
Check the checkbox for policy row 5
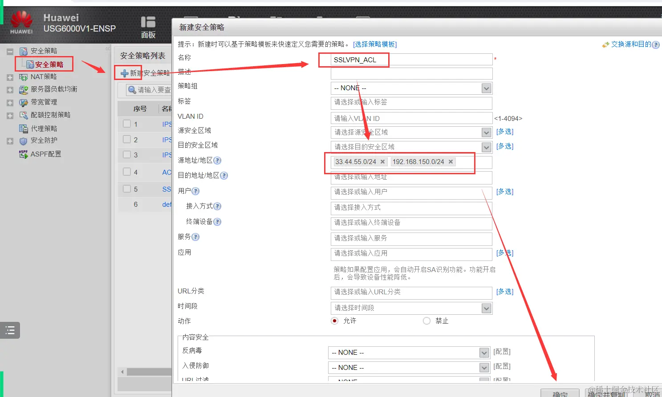[x=127, y=188]
